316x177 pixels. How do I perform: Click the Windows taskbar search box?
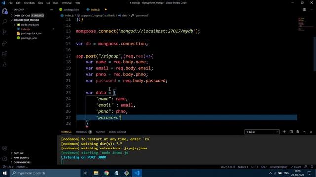[45, 173]
